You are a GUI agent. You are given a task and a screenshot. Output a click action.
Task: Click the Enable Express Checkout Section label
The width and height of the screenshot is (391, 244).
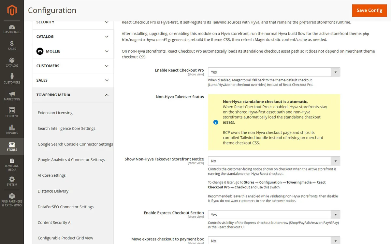point(174,213)
